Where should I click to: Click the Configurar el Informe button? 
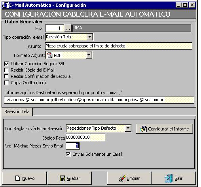[165, 129]
